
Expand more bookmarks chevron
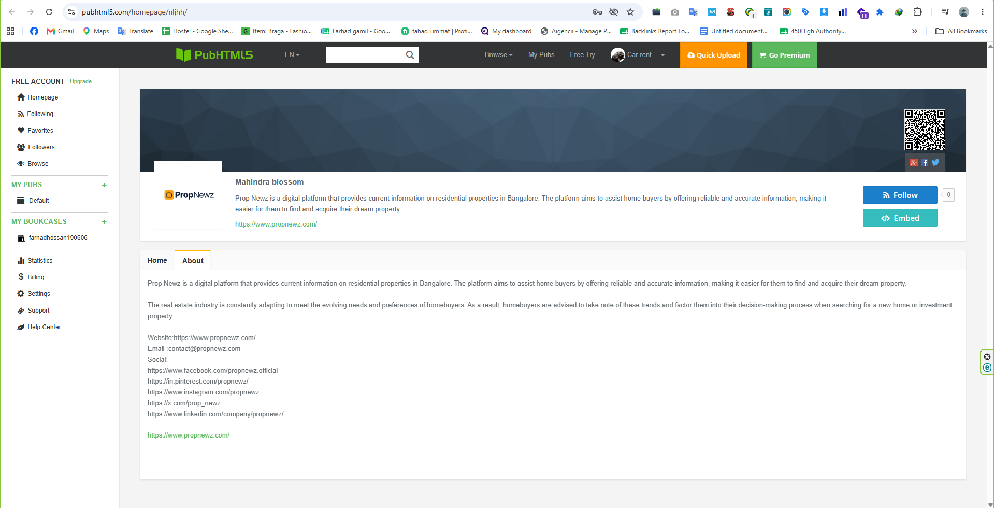pyautogui.click(x=915, y=31)
